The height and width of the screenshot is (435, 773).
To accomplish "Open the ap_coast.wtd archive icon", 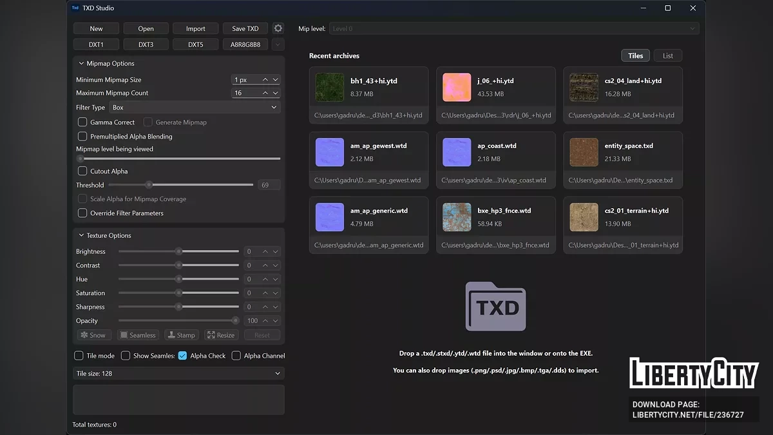I will click(x=457, y=152).
